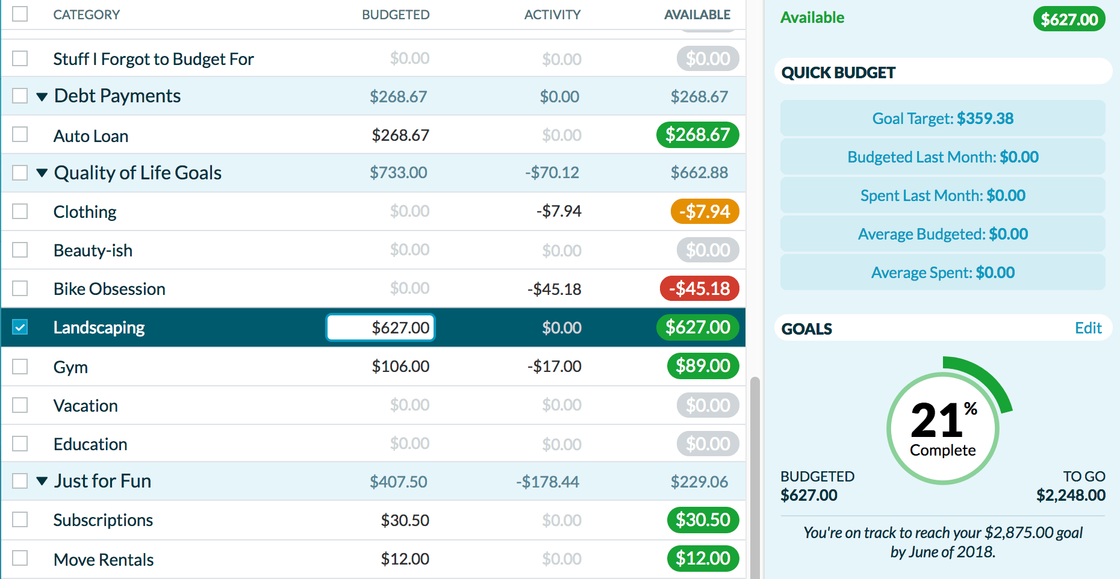
Task: Click the green $12.00 Move Rentals pill
Action: tap(703, 559)
